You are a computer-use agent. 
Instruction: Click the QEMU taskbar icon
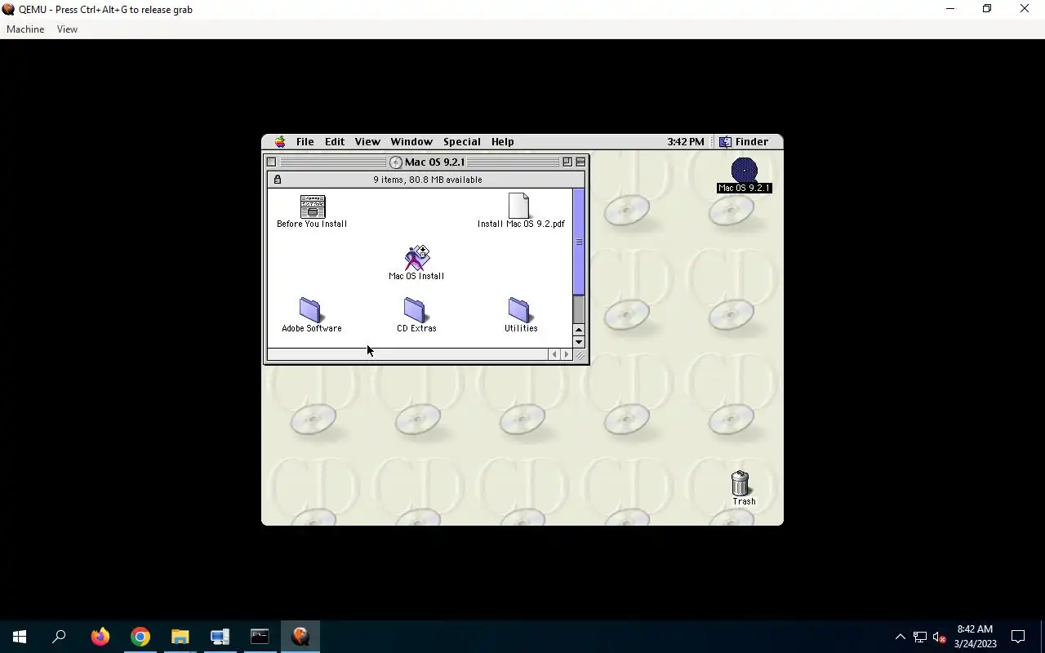pyautogui.click(x=300, y=637)
